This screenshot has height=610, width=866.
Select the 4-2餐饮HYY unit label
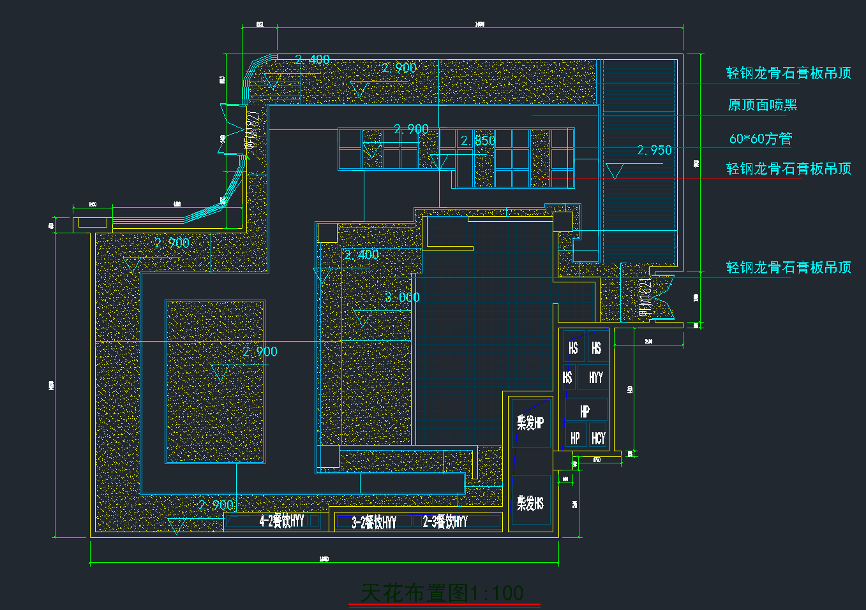[x=281, y=521]
